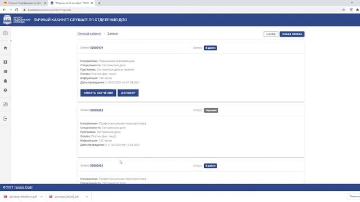The width and height of the screenshot is (360, 202).
Task: Click the 'Заявки' breadcrumb text
Action: tap(112, 34)
